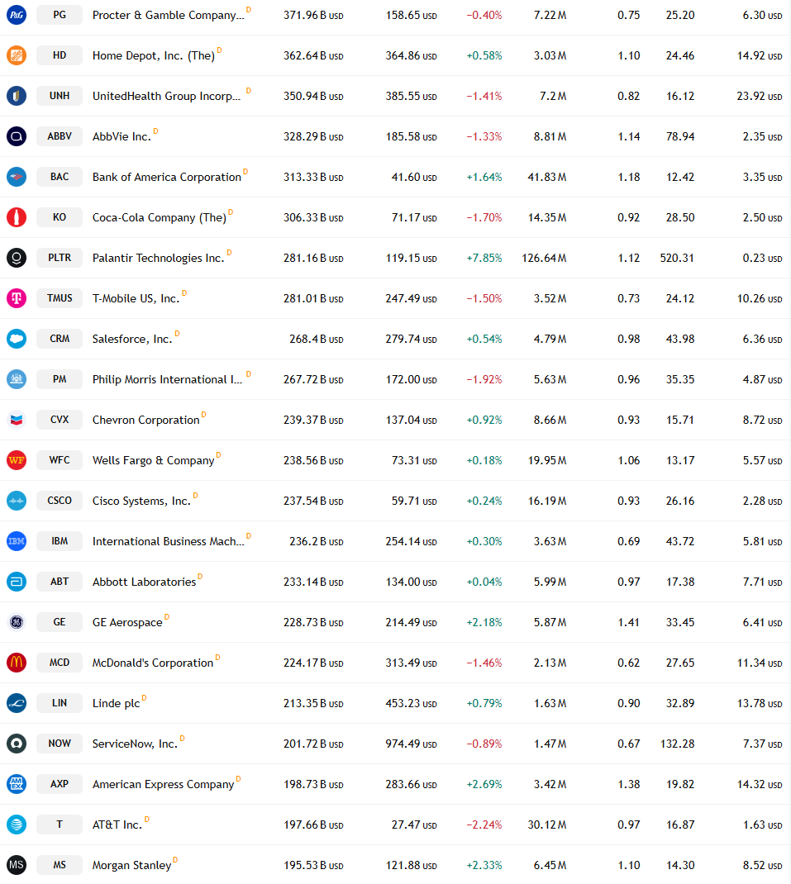This screenshot has height=884, width=791.
Task: Open Morgan Stanley company link
Action: (131, 865)
